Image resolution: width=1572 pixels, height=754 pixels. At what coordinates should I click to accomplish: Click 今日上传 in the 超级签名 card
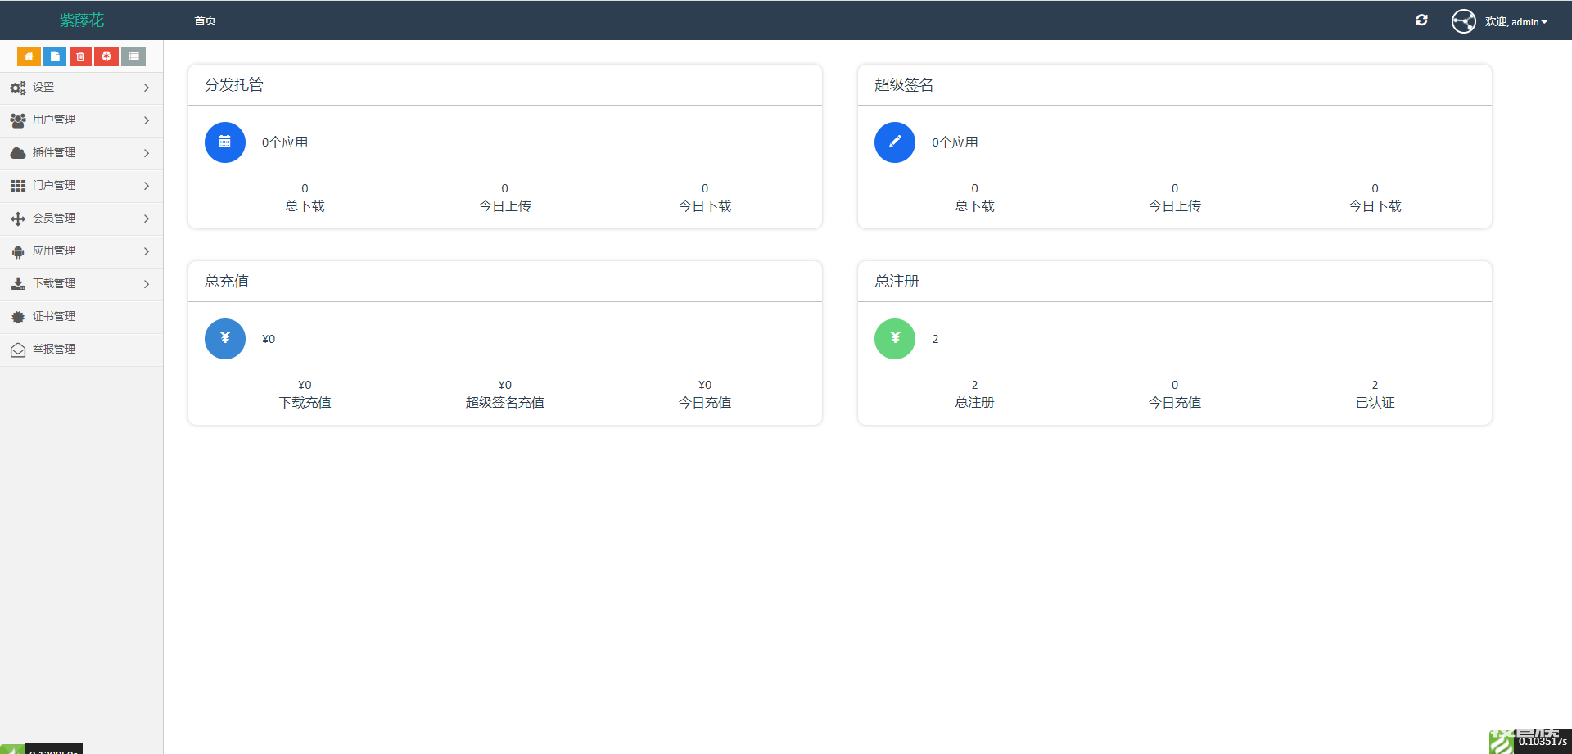(x=1175, y=206)
